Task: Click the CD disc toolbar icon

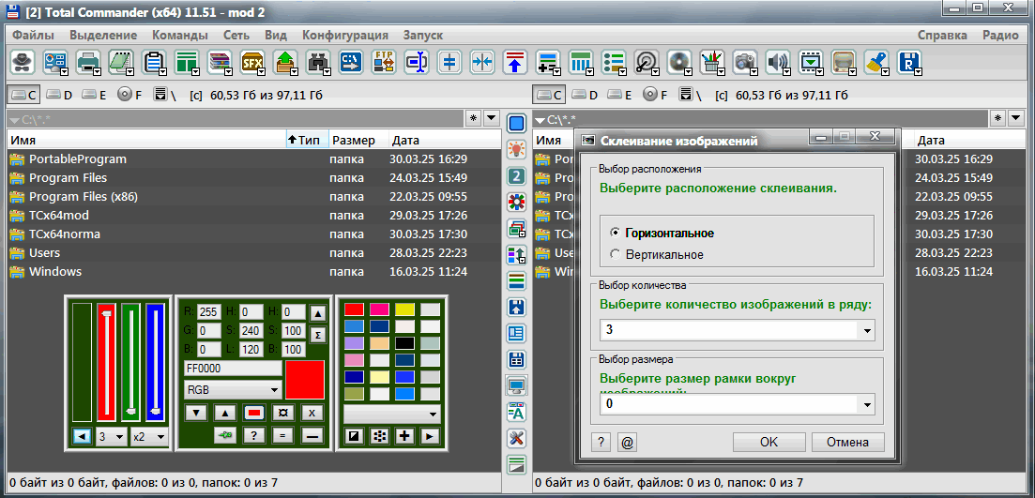Action: 679,62
